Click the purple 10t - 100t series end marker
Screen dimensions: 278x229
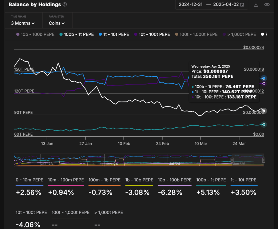[x=264, y=84]
